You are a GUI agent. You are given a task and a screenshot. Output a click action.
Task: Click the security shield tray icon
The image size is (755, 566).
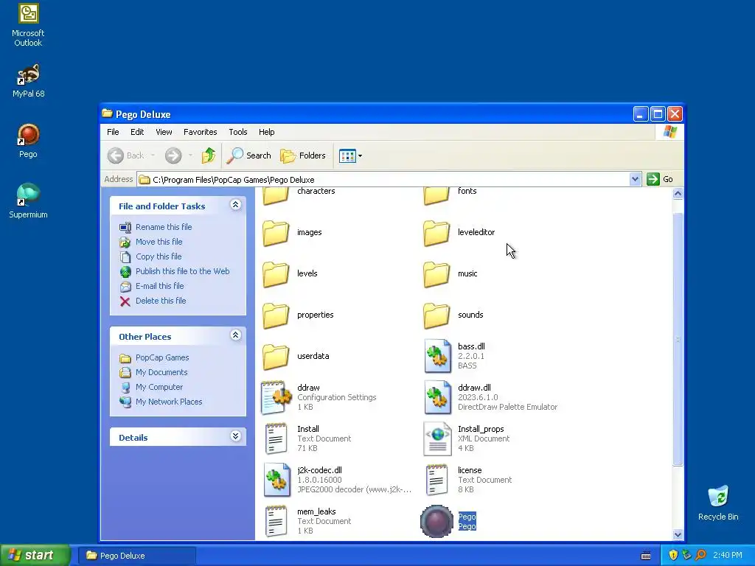click(673, 556)
